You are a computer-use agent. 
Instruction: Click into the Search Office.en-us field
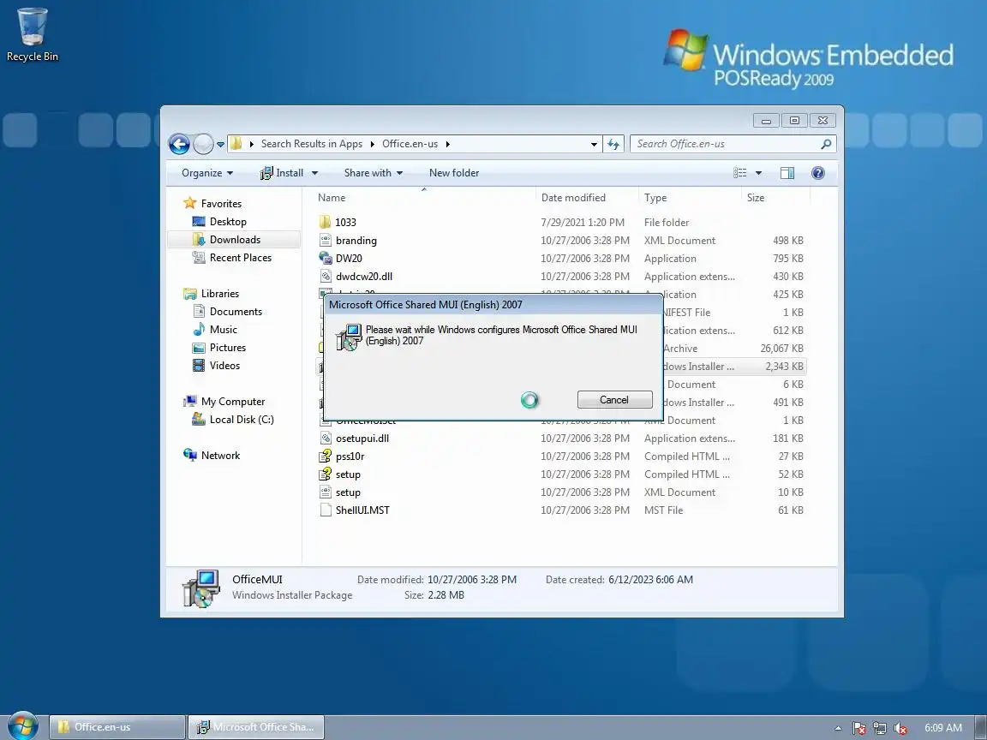coord(726,144)
